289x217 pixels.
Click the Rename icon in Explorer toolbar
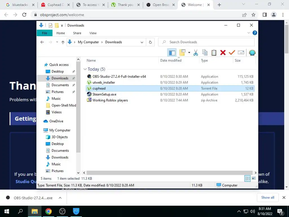point(241,53)
